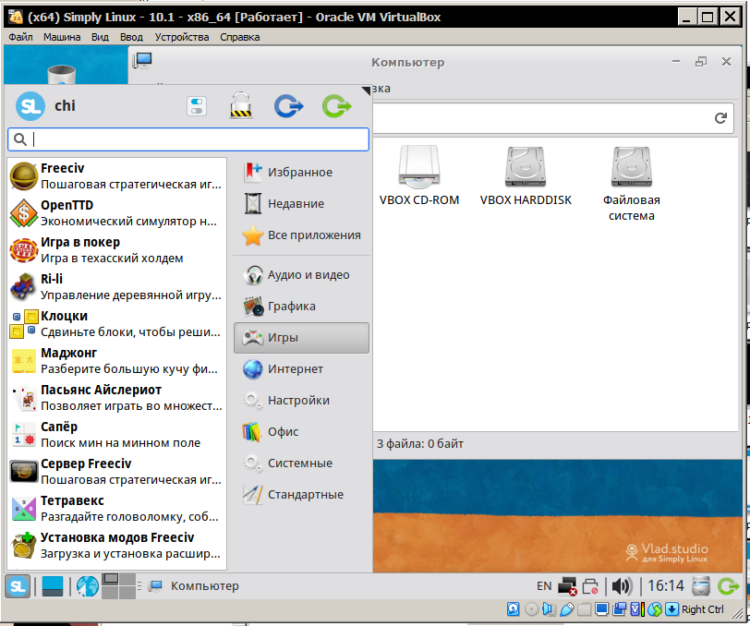Click the chi user avatar
The width and height of the screenshot is (750, 626).
coord(30,106)
